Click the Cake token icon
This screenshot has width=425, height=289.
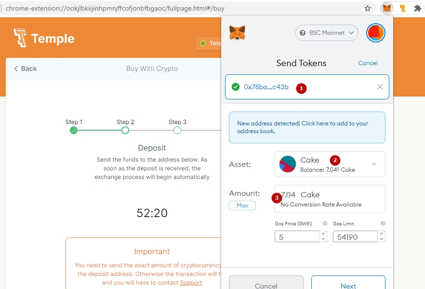[x=288, y=164]
